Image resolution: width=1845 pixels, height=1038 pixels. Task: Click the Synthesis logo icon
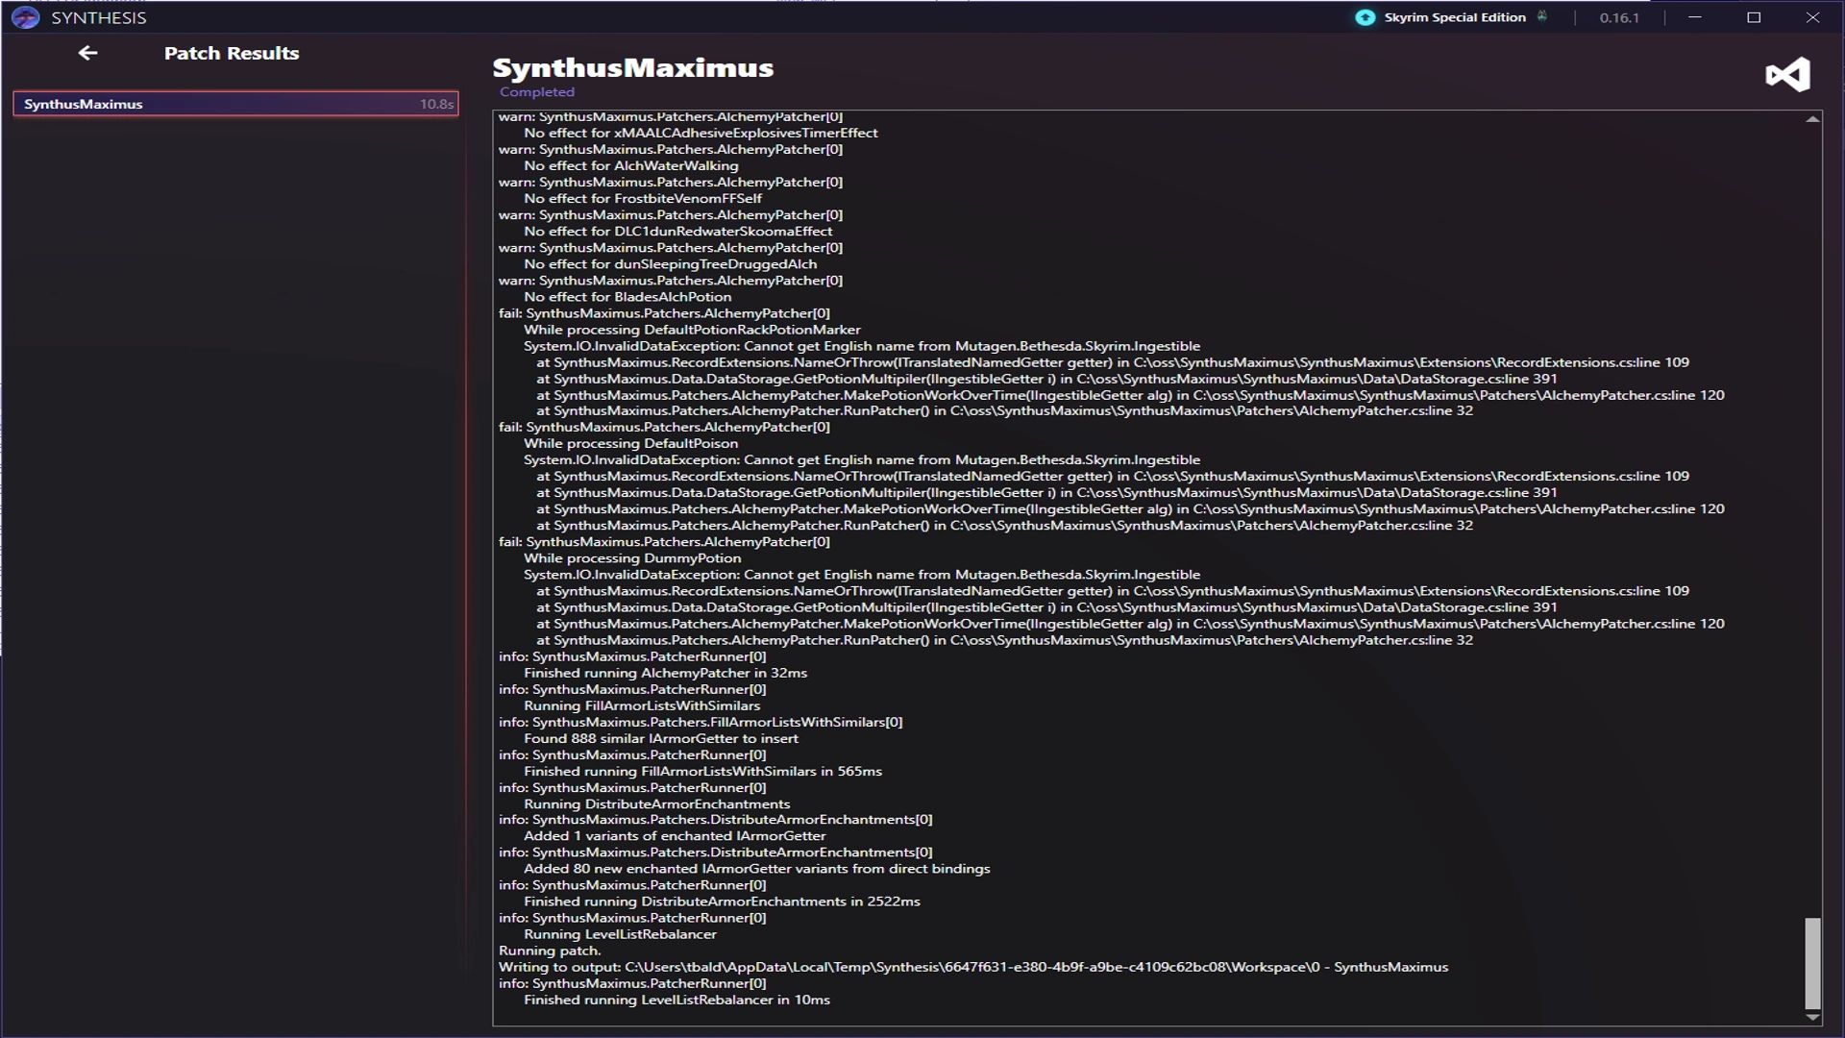25,16
